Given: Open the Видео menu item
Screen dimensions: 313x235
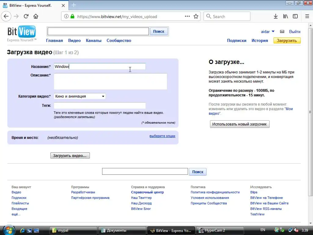Looking at the screenshot, I should 75,41.
